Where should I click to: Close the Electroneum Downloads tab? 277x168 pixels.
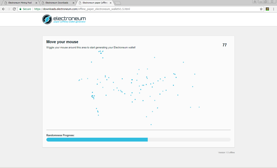pos(74,3)
